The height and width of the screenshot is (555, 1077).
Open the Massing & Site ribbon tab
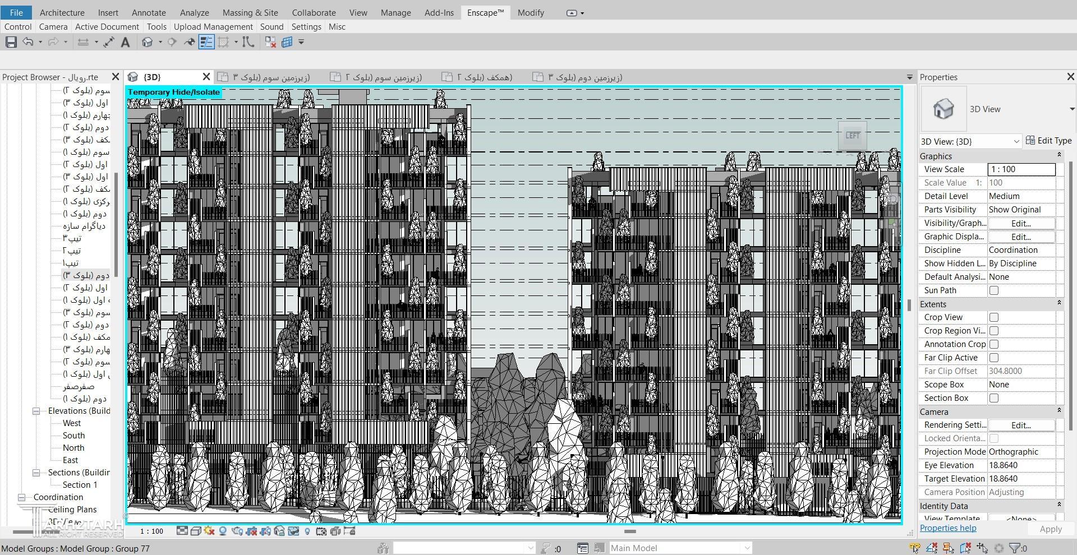point(250,12)
